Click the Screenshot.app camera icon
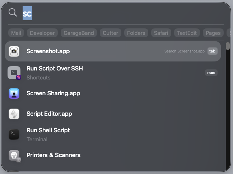This screenshot has height=174, width=233. [x=14, y=51]
